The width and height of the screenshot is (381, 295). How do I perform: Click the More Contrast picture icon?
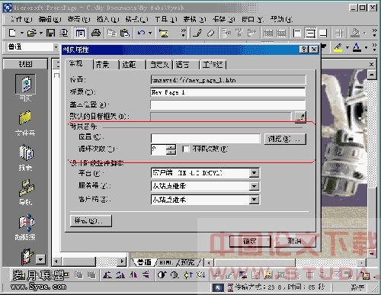[x=162, y=274]
